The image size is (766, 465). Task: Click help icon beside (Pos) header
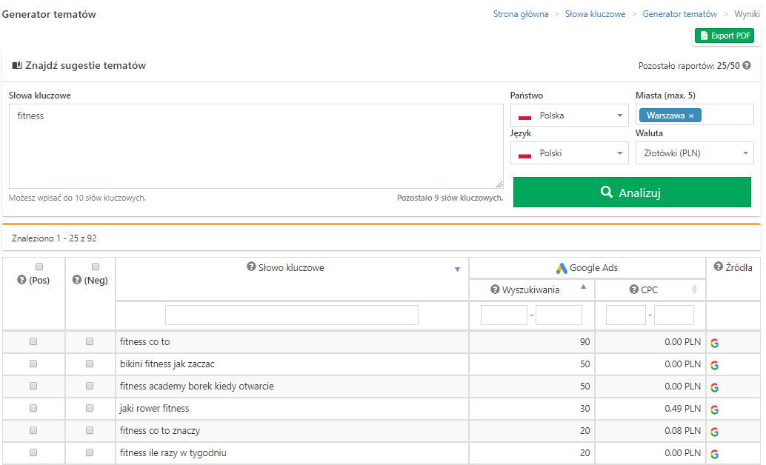click(21, 280)
